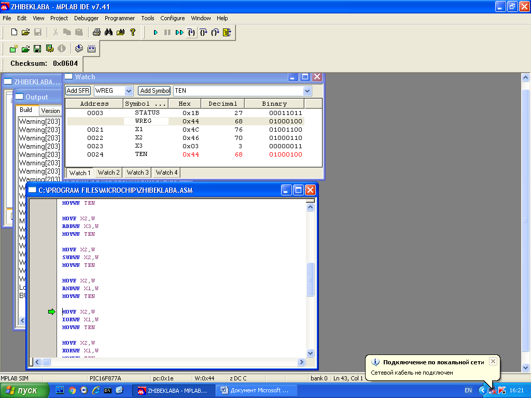Click the debugger Reset icon
The height and width of the screenshot is (398, 531).
[x=227, y=33]
